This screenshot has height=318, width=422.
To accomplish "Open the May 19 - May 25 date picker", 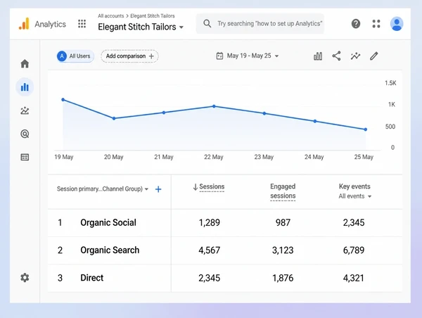I will [x=248, y=56].
